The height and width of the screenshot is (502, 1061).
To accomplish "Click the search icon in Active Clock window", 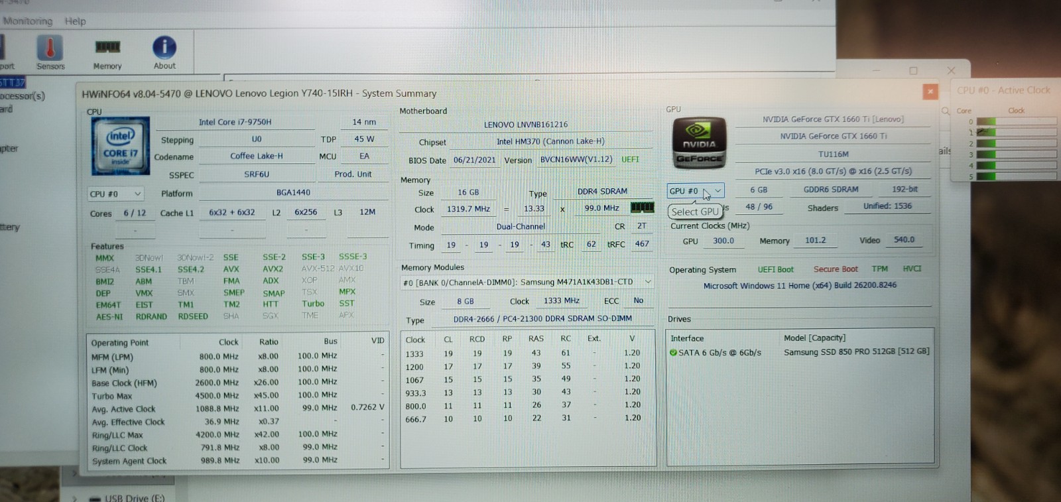I will pos(946,111).
